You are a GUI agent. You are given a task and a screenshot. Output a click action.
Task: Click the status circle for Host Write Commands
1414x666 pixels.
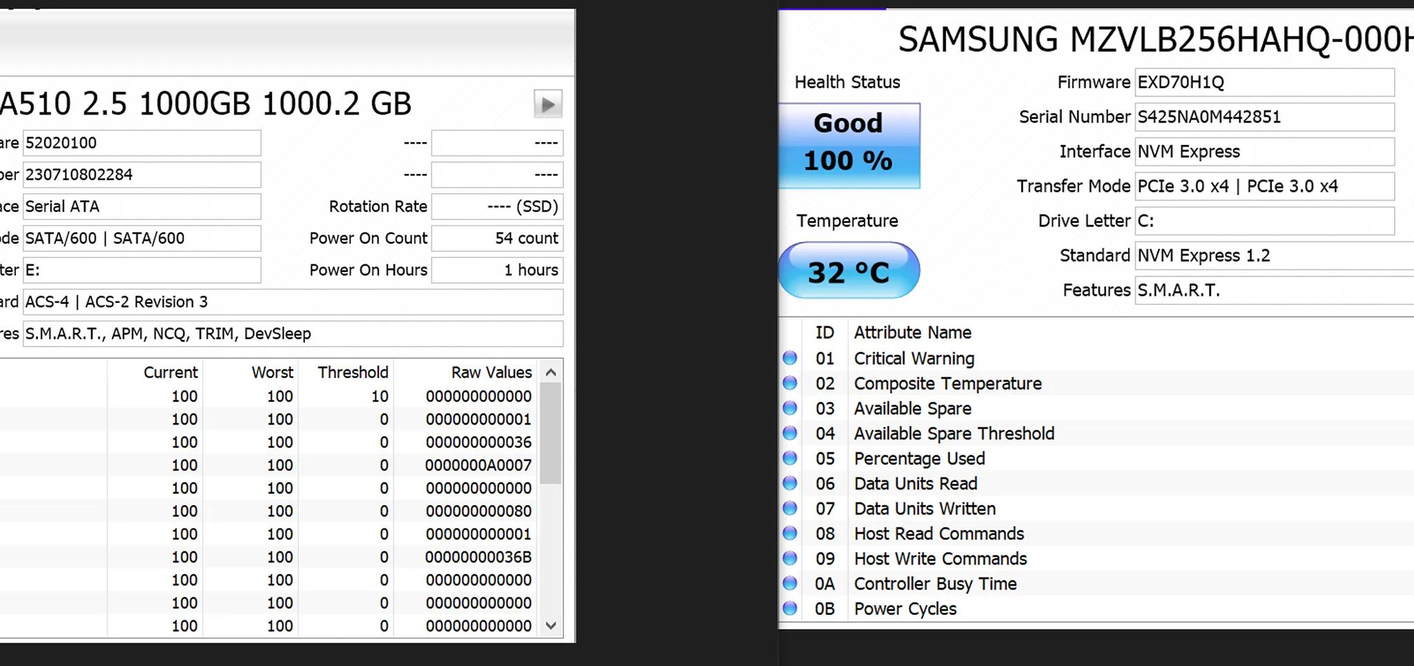click(790, 558)
